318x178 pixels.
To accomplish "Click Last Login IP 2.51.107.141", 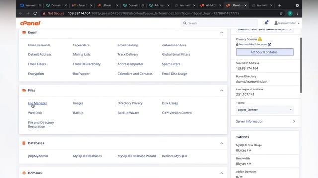I will coord(245,94).
